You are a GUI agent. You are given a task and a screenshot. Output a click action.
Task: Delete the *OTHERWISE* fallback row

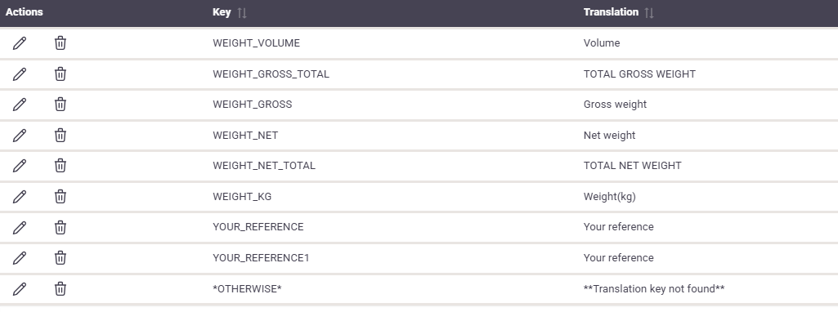coord(60,289)
